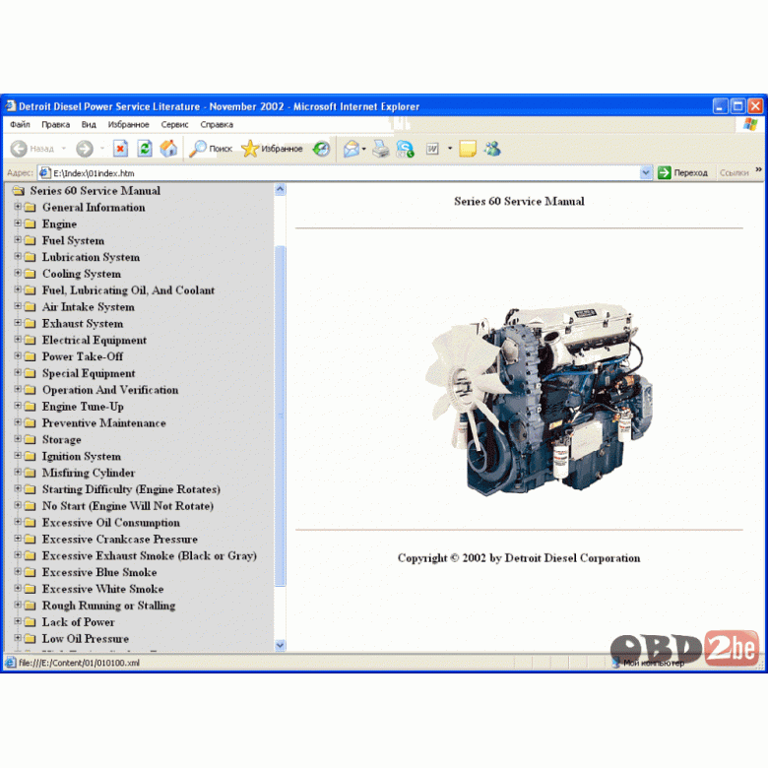Click the toolbar overflow chevron after Ссылки

758,170
